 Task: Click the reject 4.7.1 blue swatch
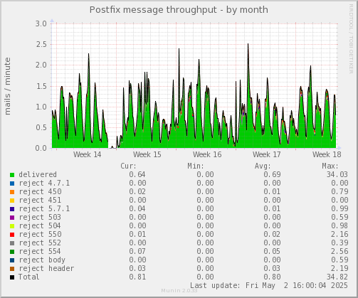[x=12, y=183]
